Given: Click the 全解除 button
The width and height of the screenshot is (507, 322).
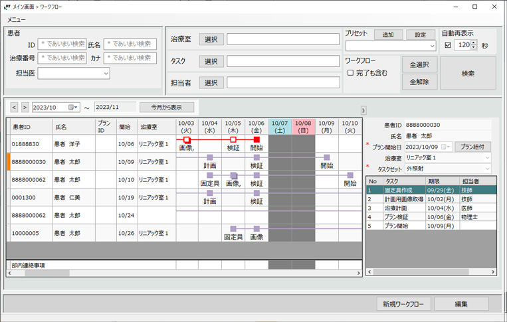Looking at the screenshot, I should pos(419,82).
